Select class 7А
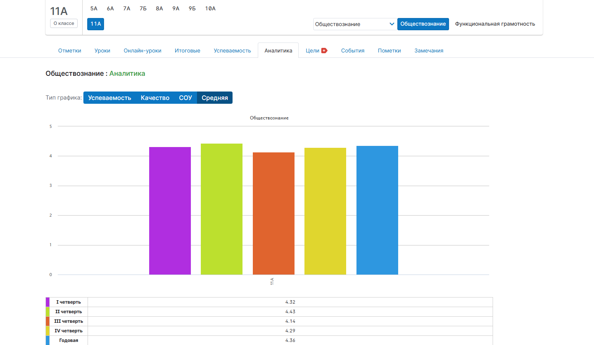The height and width of the screenshot is (345, 594). (127, 8)
